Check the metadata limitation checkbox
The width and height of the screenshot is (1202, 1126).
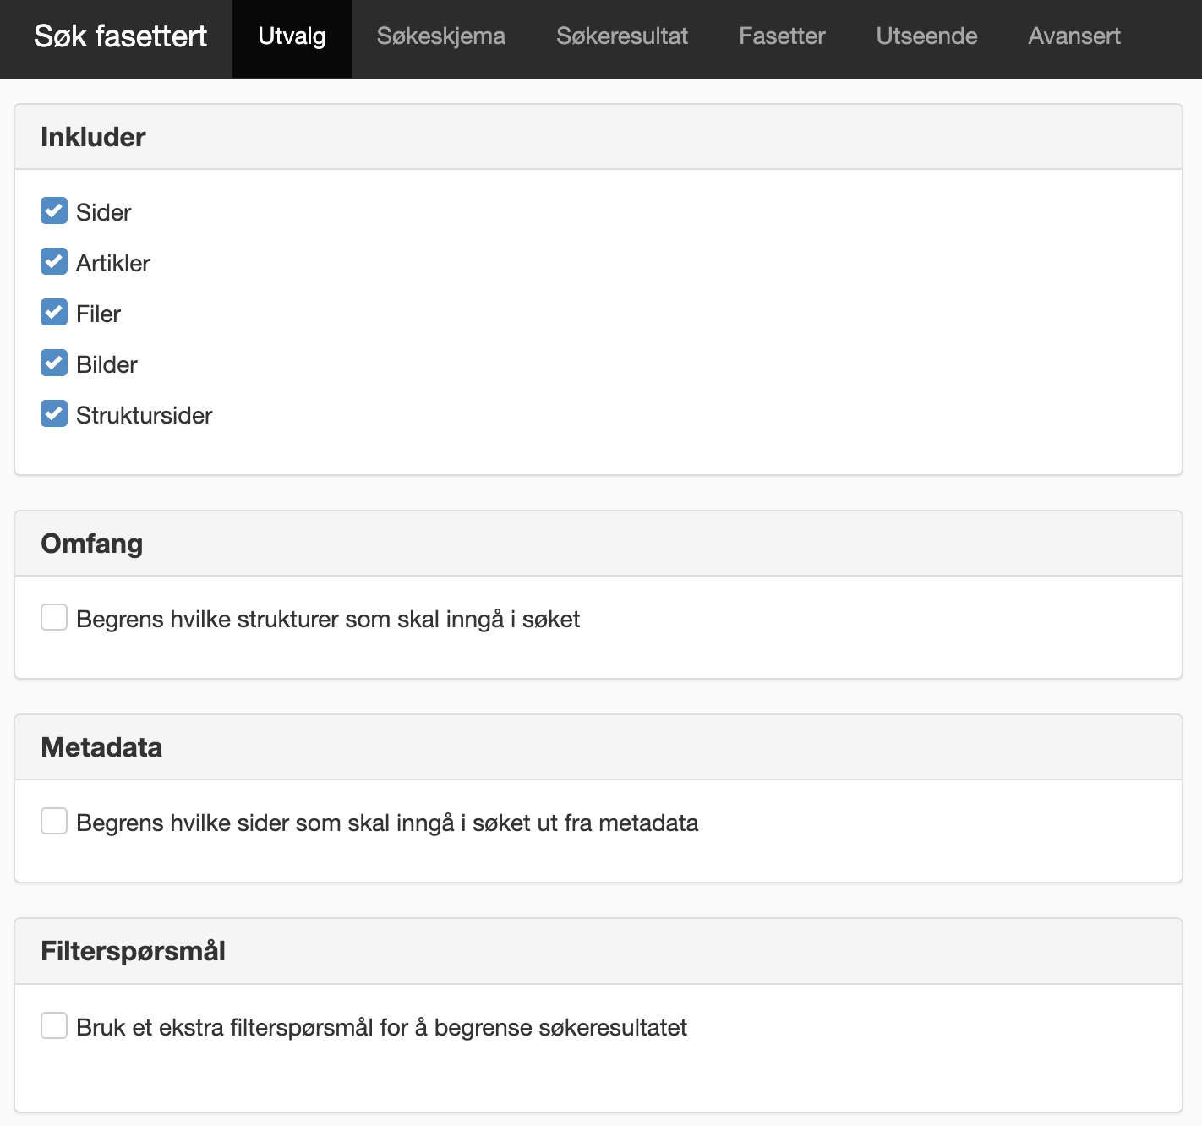(54, 821)
